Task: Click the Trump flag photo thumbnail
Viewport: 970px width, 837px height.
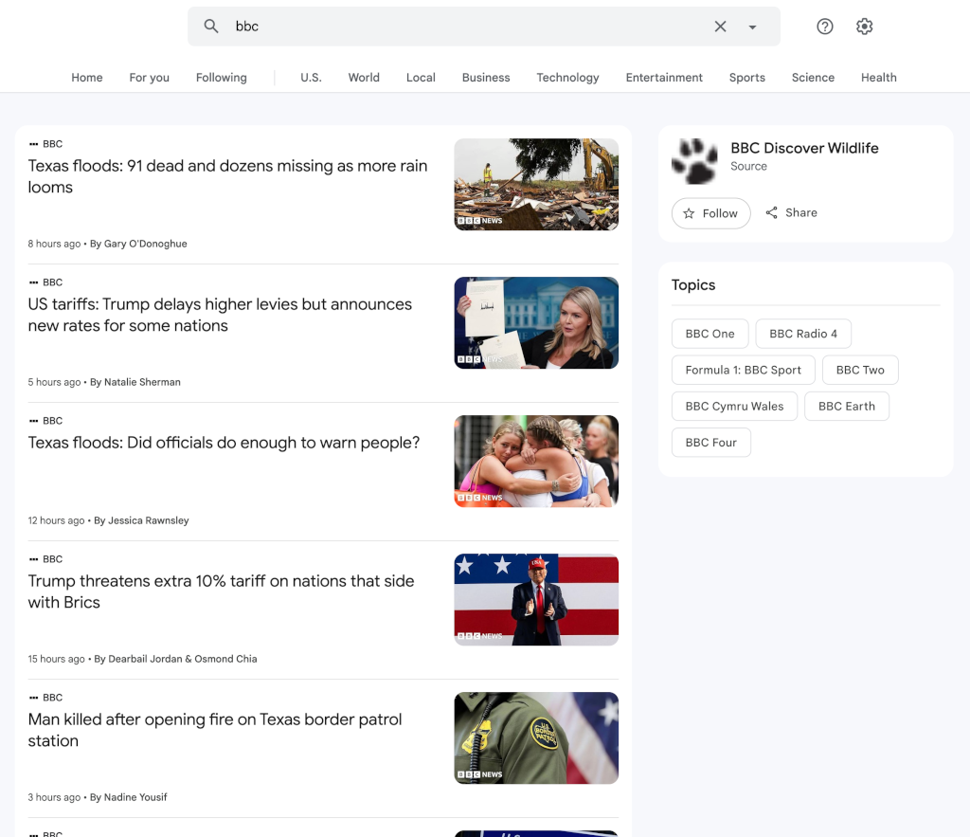Action: (x=536, y=599)
